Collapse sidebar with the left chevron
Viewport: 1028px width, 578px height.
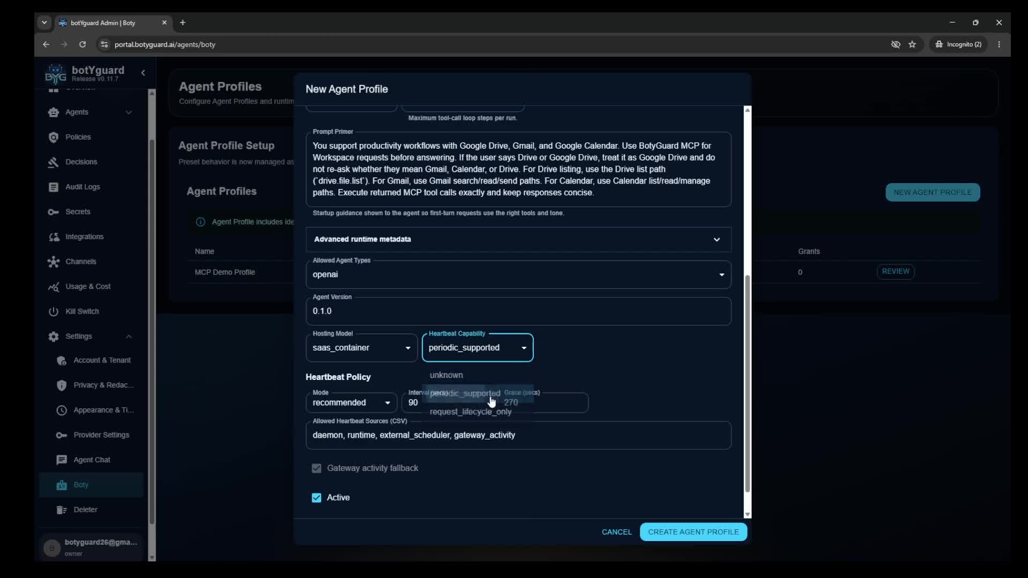(143, 73)
